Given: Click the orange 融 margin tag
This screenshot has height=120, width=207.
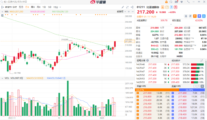Looking at the screenshot, I should (x=163, y=7).
